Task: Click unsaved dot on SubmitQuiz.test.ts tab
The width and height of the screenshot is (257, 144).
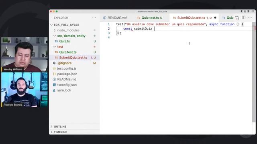Action: click(215, 18)
